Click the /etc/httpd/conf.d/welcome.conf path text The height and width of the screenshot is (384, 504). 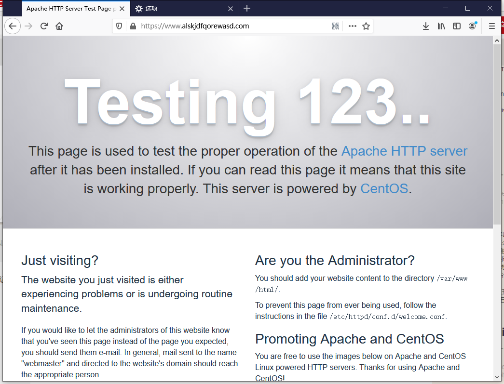coord(387,317)
